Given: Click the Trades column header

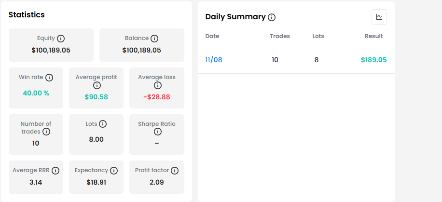Looking at the screenshot, I should 280,36.
